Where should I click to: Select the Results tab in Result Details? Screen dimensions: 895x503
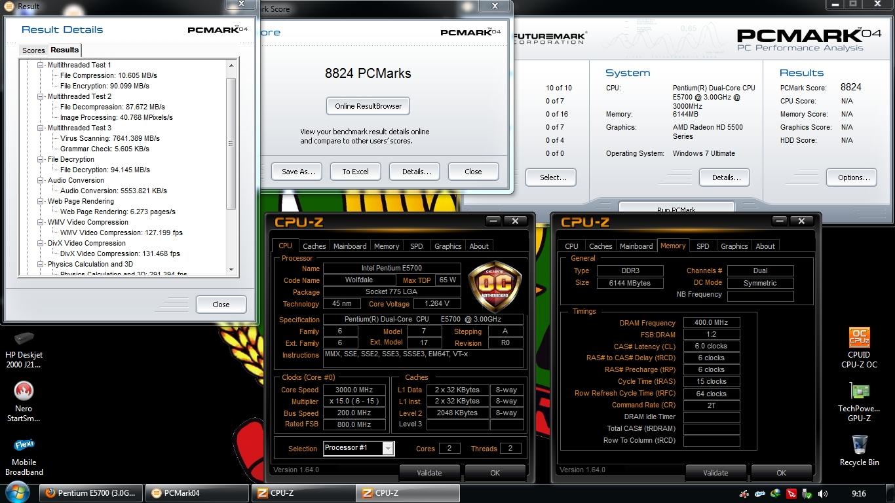(65, 50)
